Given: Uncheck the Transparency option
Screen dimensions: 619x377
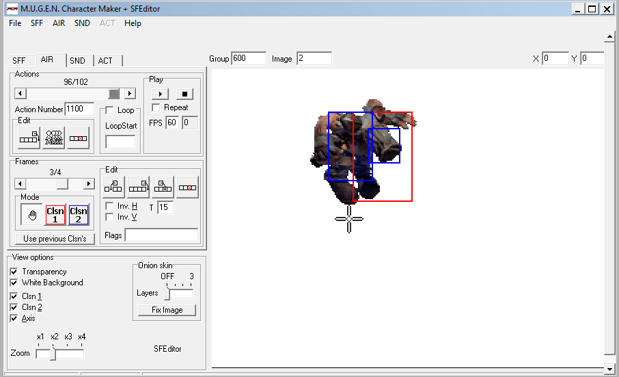Looking at the screenshot, I should point(14,272).
